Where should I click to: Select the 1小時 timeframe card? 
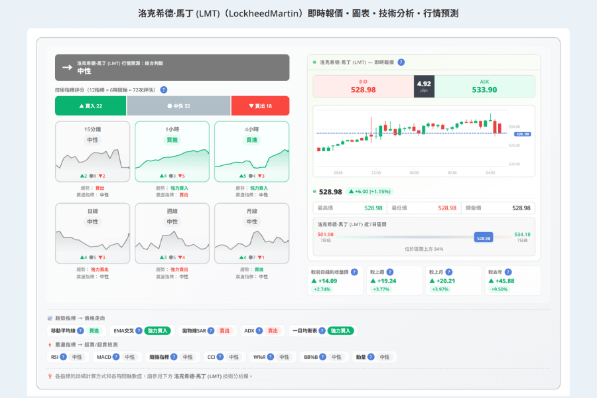coord(172,152)
